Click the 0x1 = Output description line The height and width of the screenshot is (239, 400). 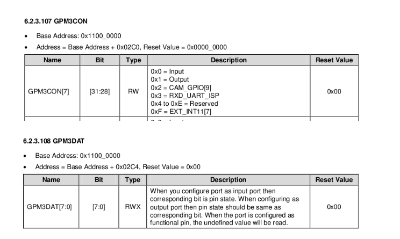pyautogui.click(x=169, y=79)
